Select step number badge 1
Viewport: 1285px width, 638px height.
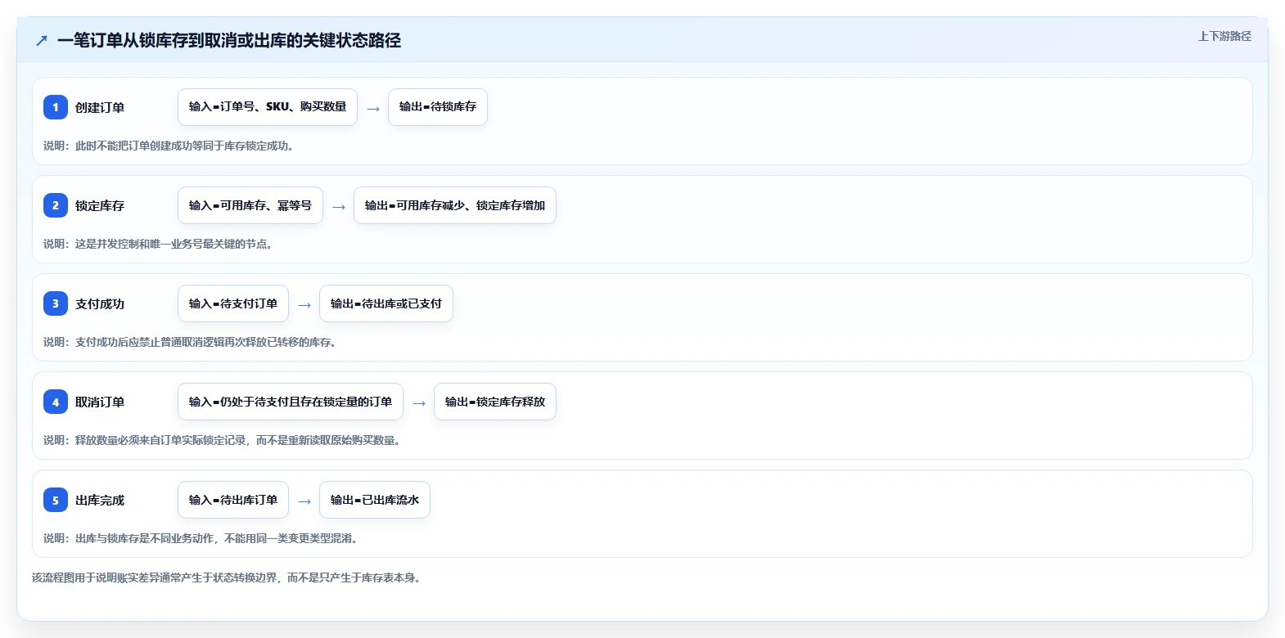[x=56, y=107]
